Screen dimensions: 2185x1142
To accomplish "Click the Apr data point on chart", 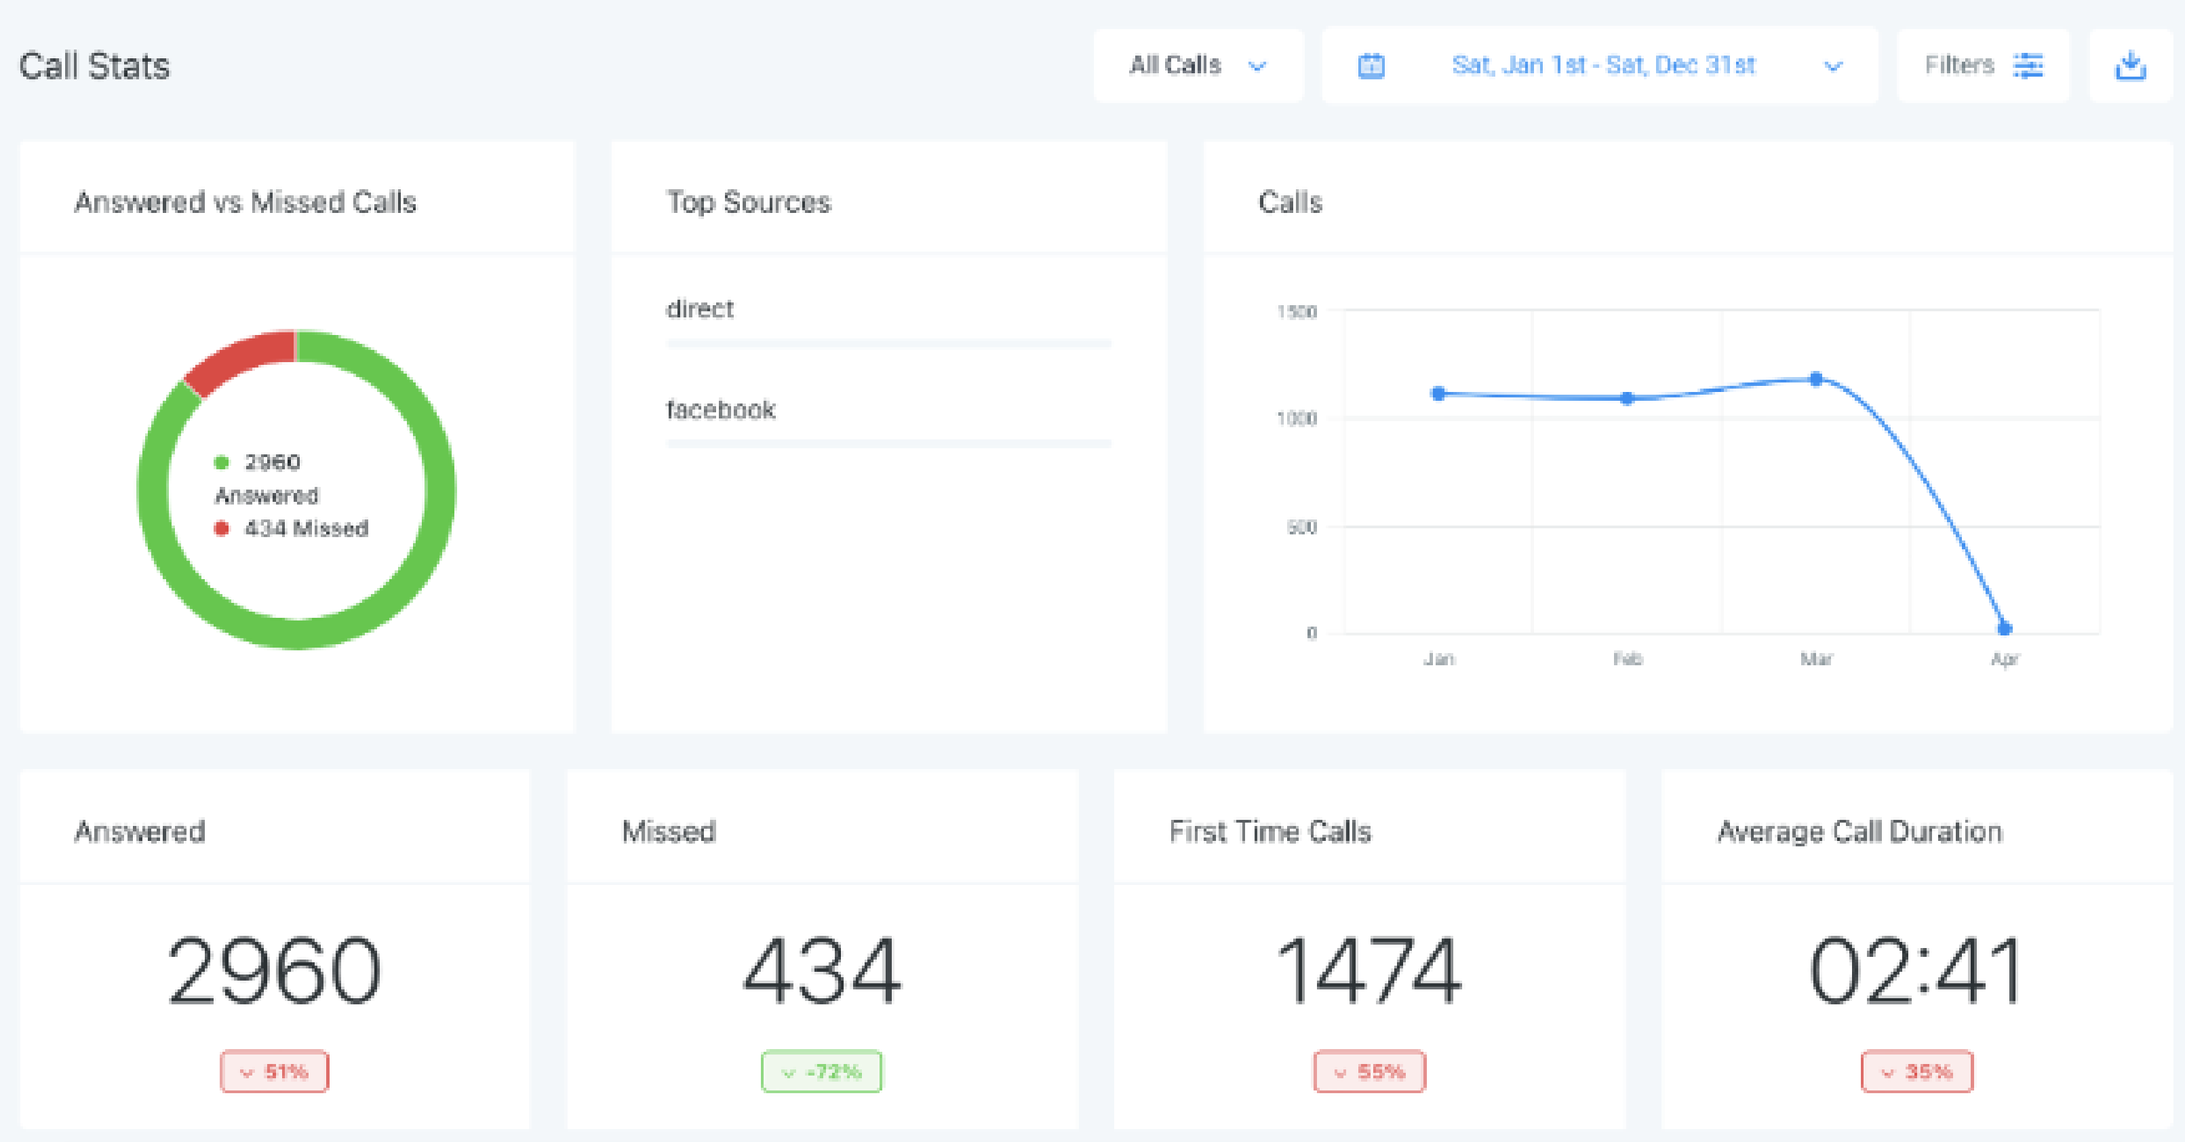I will click(2005, 629).
